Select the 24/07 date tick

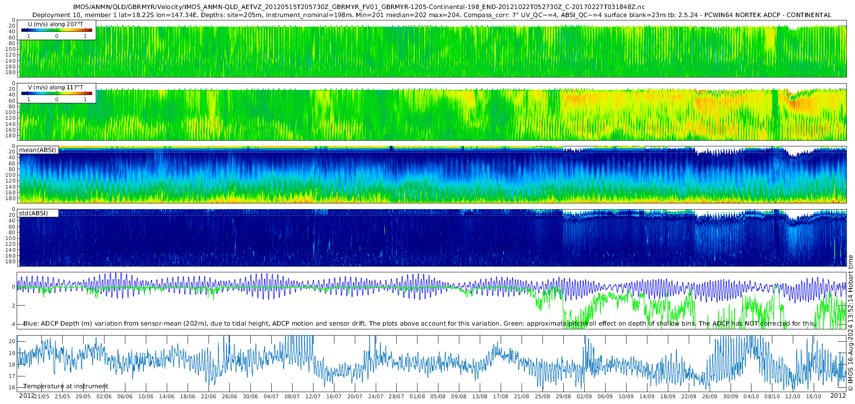point(376,396)
